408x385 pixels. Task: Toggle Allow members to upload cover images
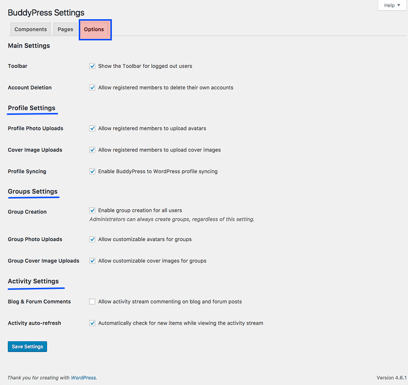click(92, 150)
